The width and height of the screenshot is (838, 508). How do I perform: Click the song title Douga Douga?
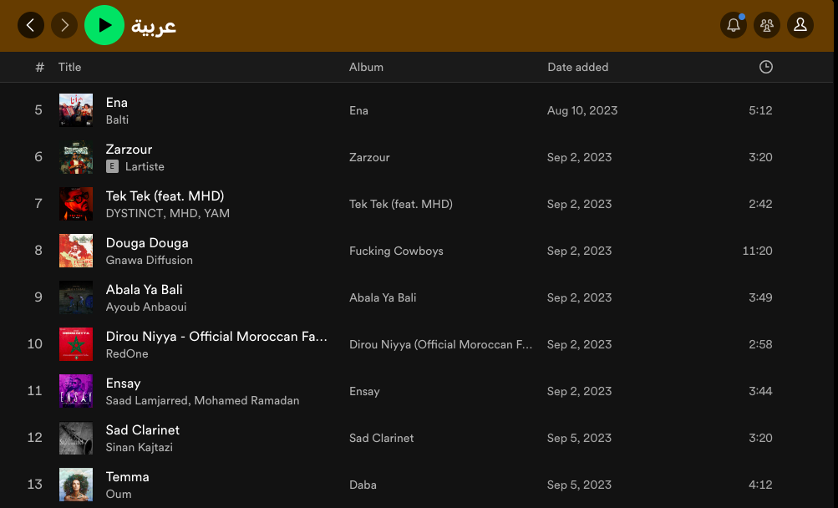(x=147, y=243)
